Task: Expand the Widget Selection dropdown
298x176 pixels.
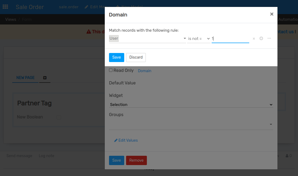Action: 191,105
